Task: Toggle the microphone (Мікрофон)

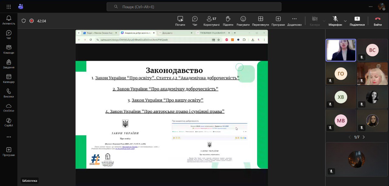Action: click(335, 21)
